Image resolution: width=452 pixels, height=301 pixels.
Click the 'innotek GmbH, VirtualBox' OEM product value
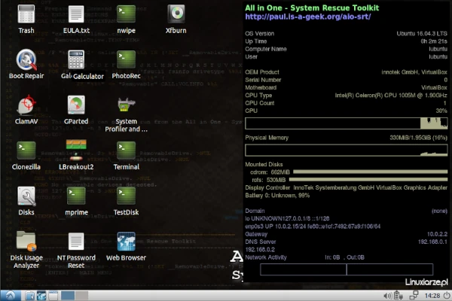click(x=414, y=72)
